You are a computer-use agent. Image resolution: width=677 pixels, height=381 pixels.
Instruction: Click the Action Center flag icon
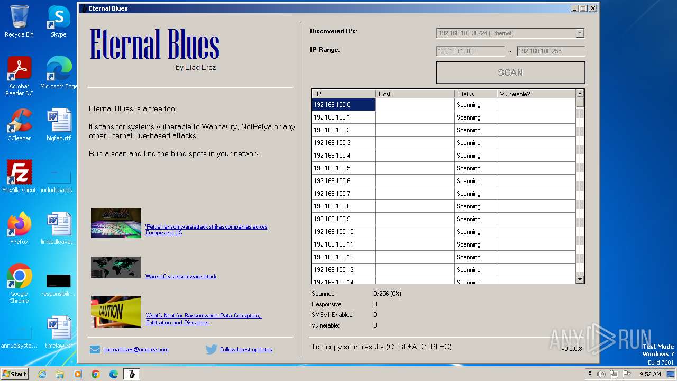pos(626,374)
